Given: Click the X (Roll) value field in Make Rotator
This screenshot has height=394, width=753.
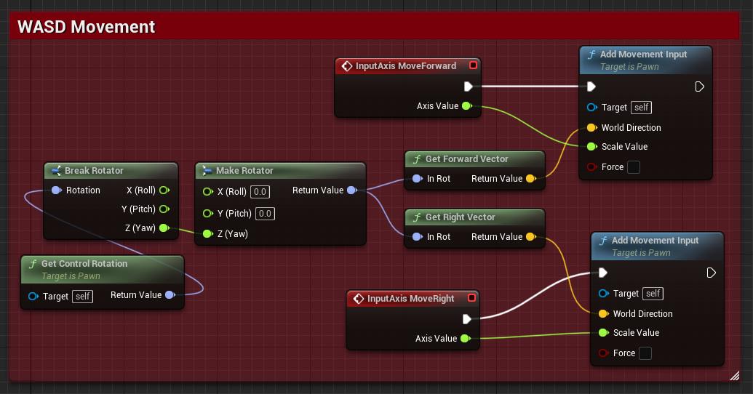Looking at the screenshot, I should 261,192.
